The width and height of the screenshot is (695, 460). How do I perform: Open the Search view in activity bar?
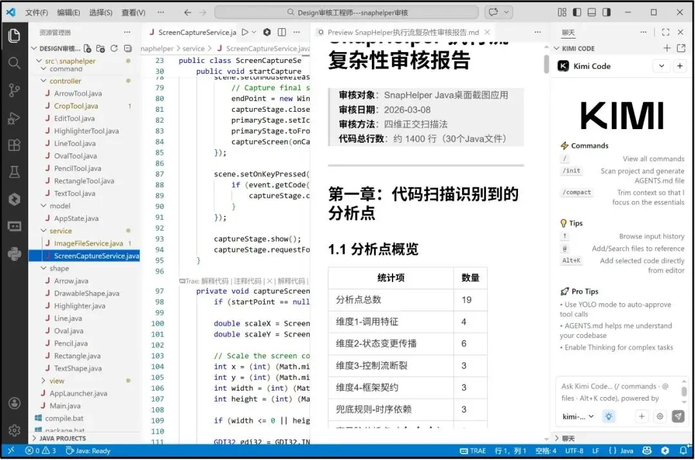pos(14,63)
